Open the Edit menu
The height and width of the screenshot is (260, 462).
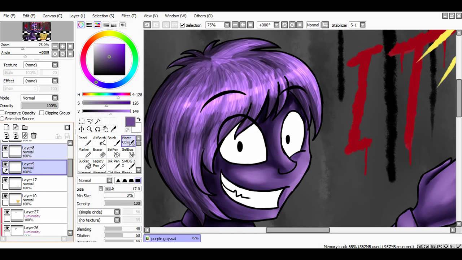pos(29,16)
